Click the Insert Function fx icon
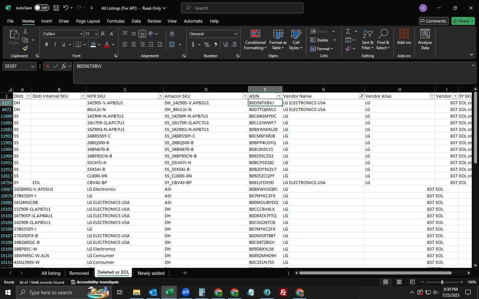 click(x=64, y=66)
